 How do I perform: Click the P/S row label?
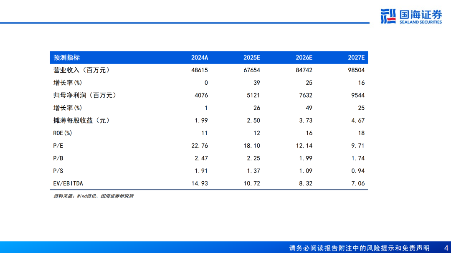point(58,171)
